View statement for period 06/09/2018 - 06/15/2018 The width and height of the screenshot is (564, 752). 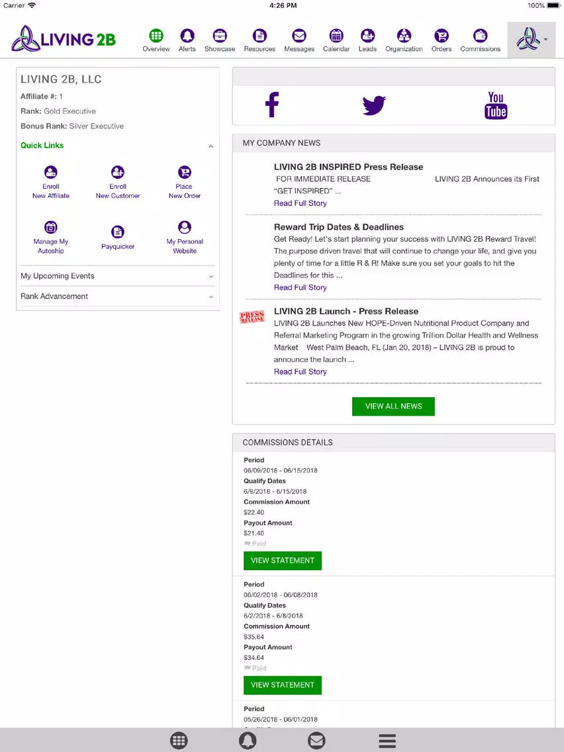click(283, 561)
